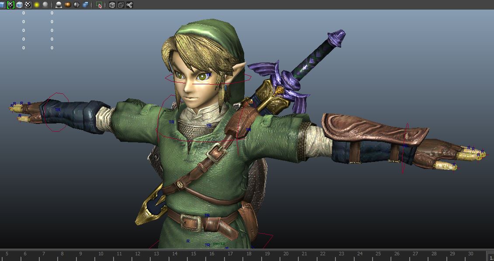Click the Smooth Shade All cube icon
Image resolution: width=494 pixels, height=261 pixels.
(2, 5)
